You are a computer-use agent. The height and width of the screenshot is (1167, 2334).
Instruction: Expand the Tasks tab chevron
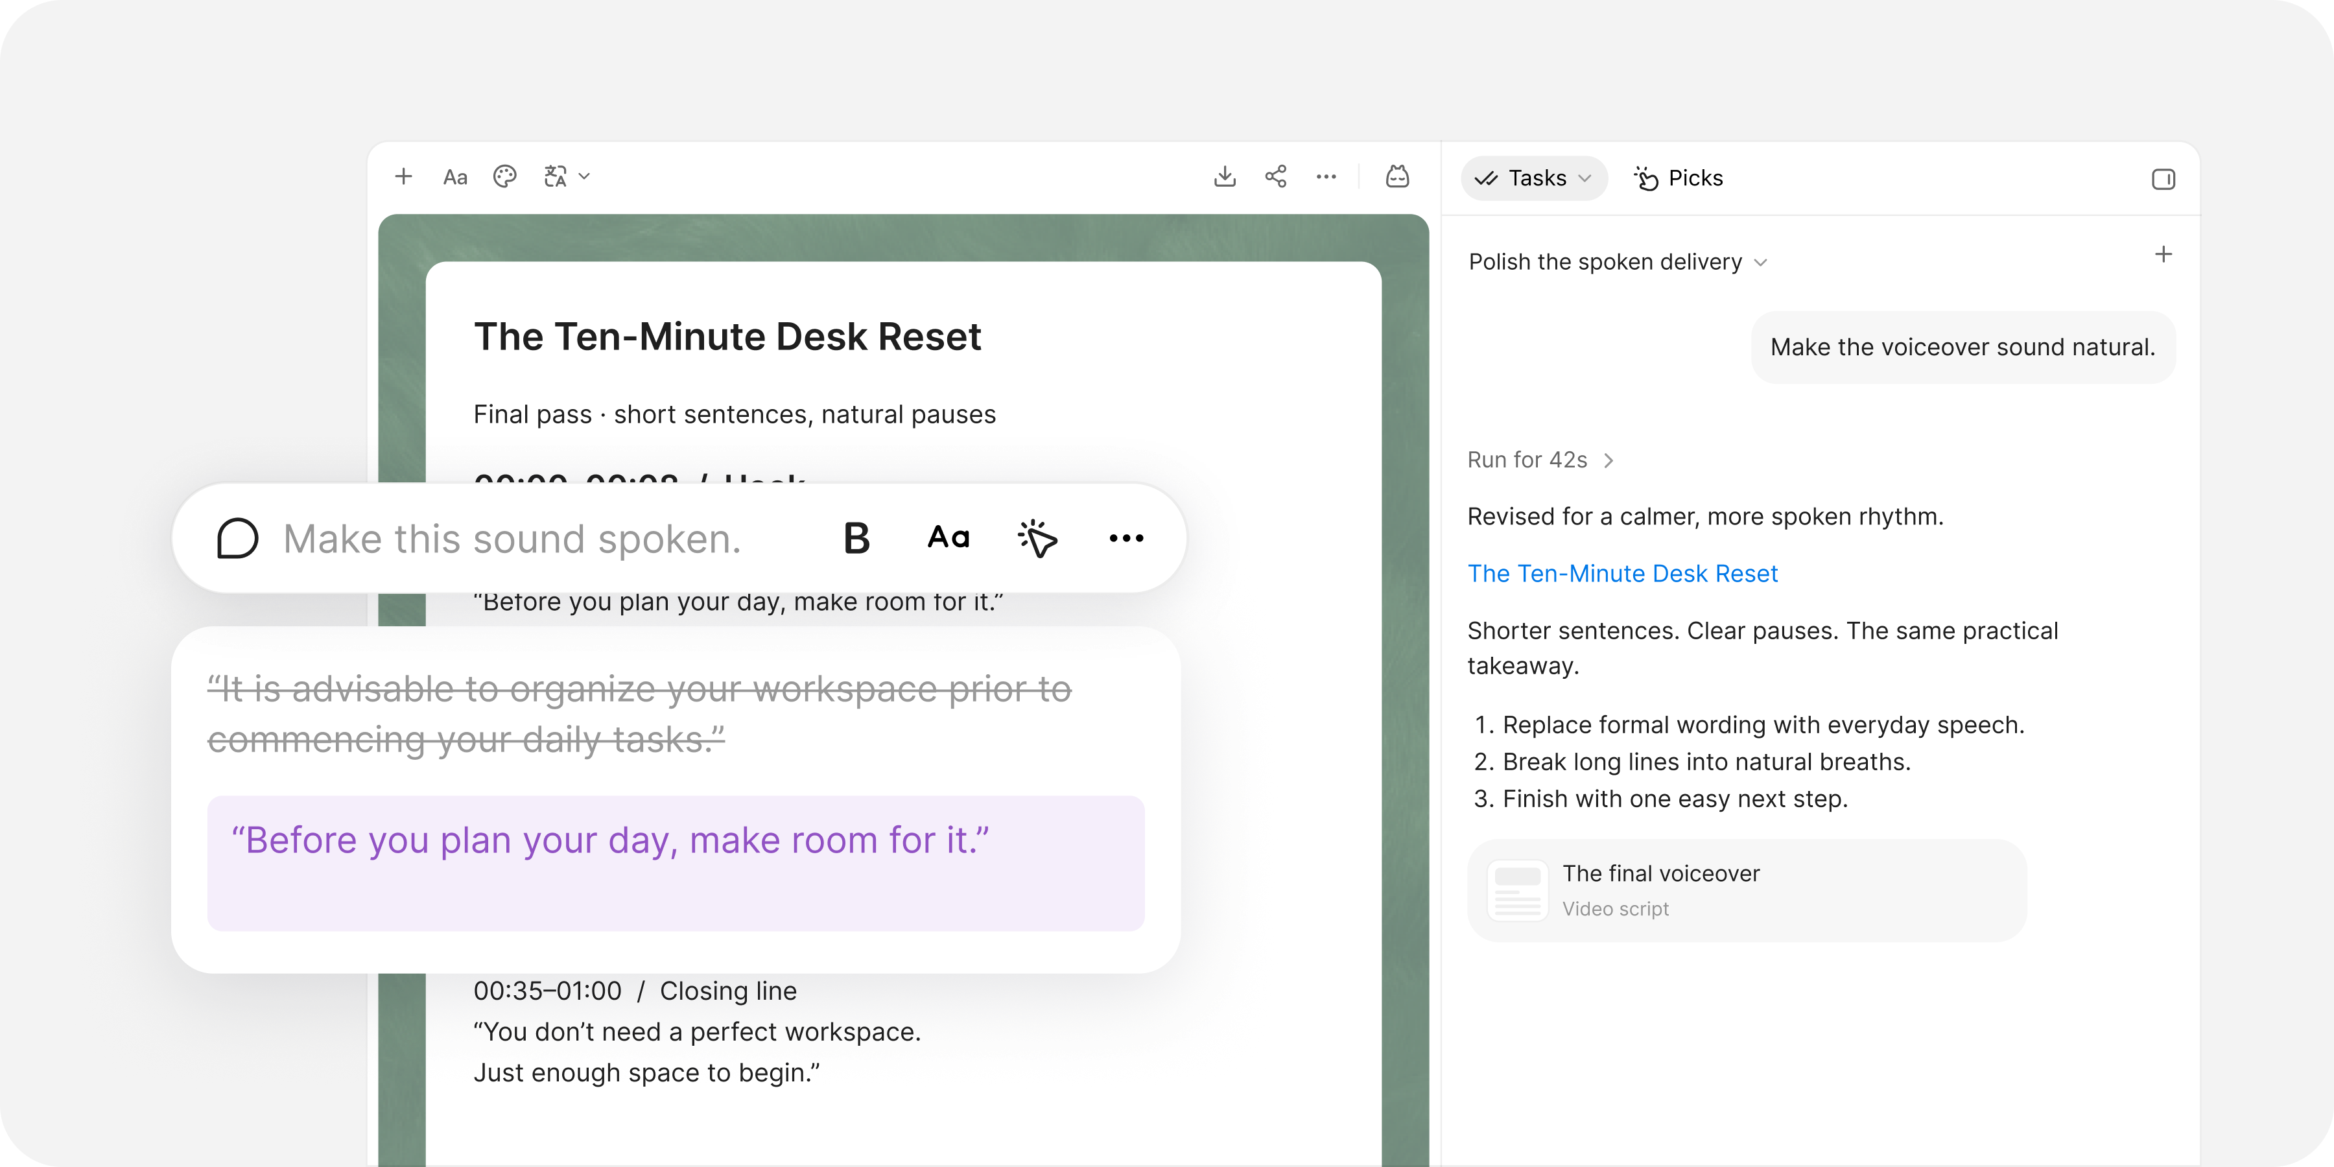pyautogui.click(x=1585, y=178)
